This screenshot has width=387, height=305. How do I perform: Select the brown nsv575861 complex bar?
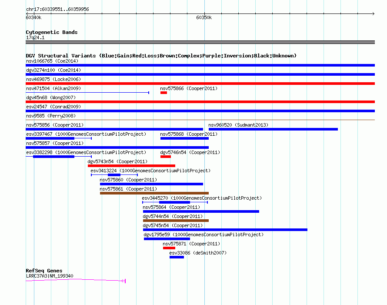(154, 193)
